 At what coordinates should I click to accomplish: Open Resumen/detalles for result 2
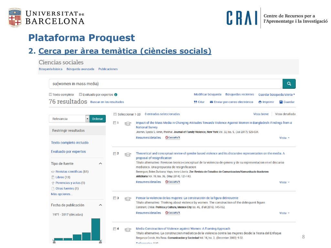coord(148,182)
